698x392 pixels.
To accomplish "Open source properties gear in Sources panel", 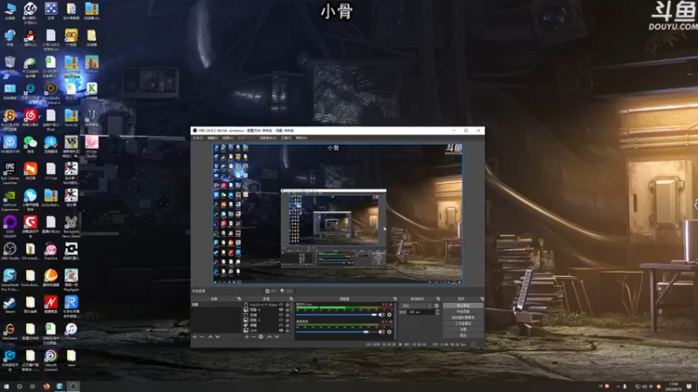I will (x=261, y=337).
